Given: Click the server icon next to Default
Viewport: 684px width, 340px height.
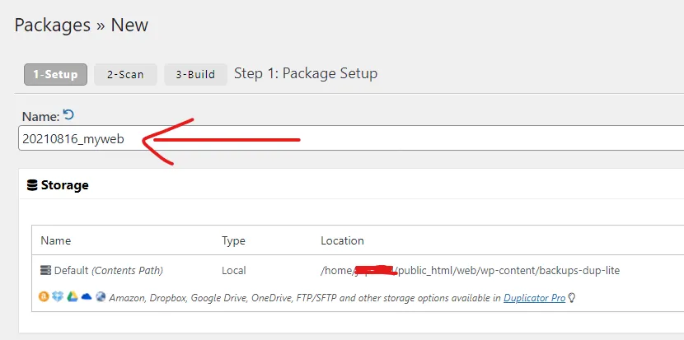Looking at the screenshot, I should [46, 270].
